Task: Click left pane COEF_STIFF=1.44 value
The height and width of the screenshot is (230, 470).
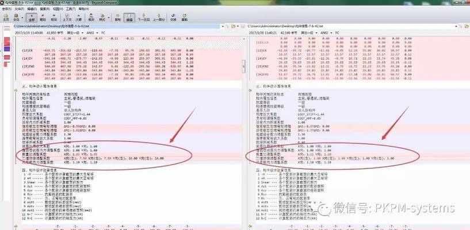Action: point(77,114)
